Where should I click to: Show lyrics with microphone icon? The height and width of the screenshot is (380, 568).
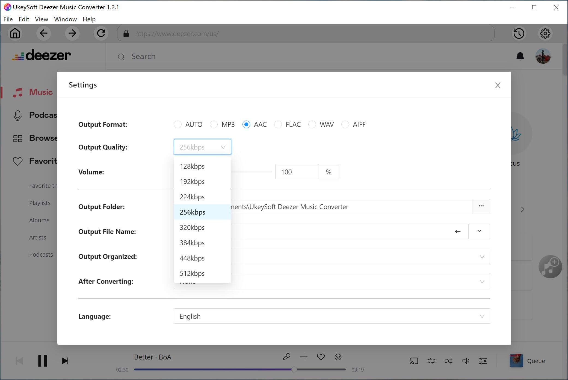pyautogui.click(x=286, y=357)
